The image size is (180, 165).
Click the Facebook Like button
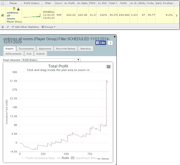[x=101, y=43]
